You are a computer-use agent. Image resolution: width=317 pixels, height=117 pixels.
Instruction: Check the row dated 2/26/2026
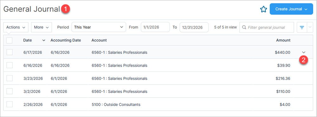tap(10, 104)
